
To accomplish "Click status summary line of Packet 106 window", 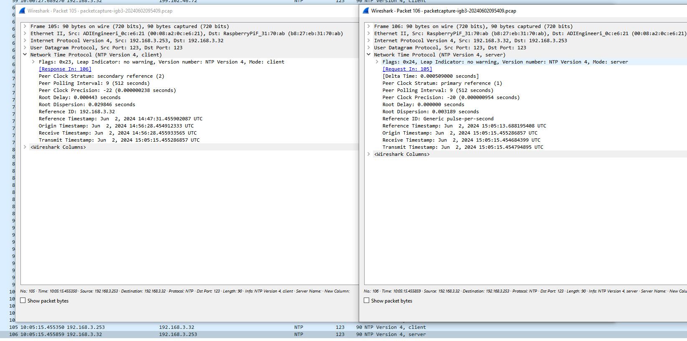I will pos(525,291).
